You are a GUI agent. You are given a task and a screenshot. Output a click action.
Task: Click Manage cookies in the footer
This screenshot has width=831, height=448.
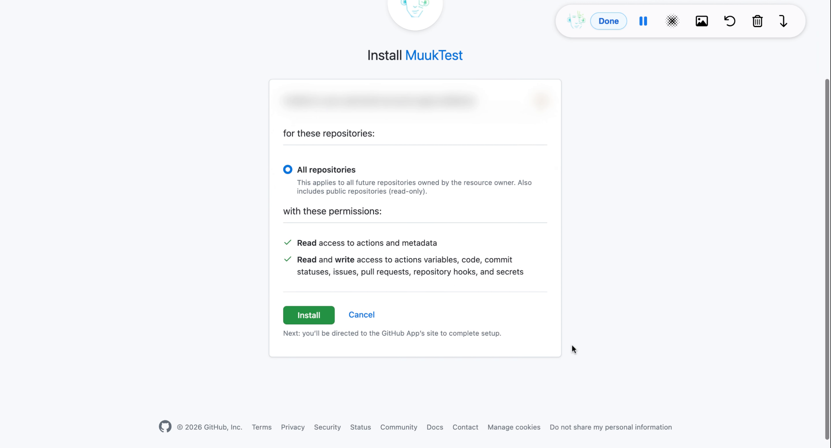pyautogui.click(x=514, y=427)
